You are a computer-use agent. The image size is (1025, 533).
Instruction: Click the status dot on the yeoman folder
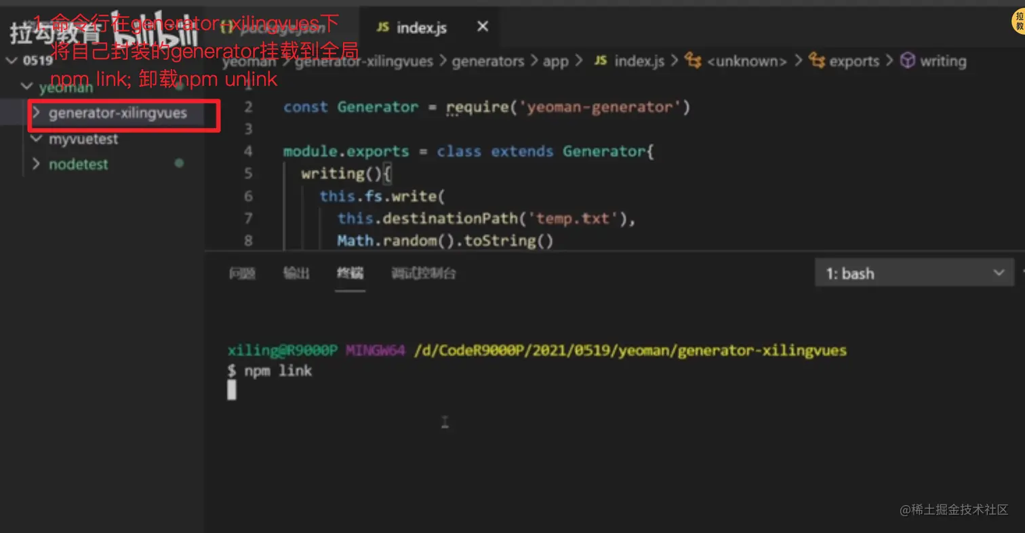tap(179, 87)
